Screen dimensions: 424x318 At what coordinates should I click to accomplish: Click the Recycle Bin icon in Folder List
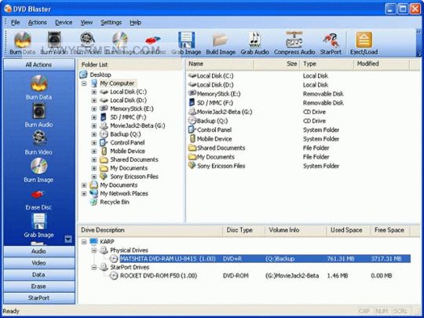[93, 202]
